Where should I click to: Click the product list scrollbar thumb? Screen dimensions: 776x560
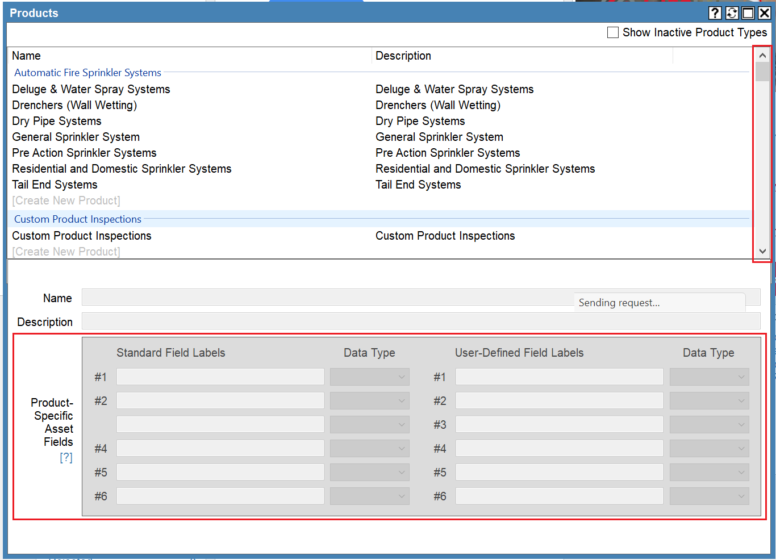click(x=762, y=72)
